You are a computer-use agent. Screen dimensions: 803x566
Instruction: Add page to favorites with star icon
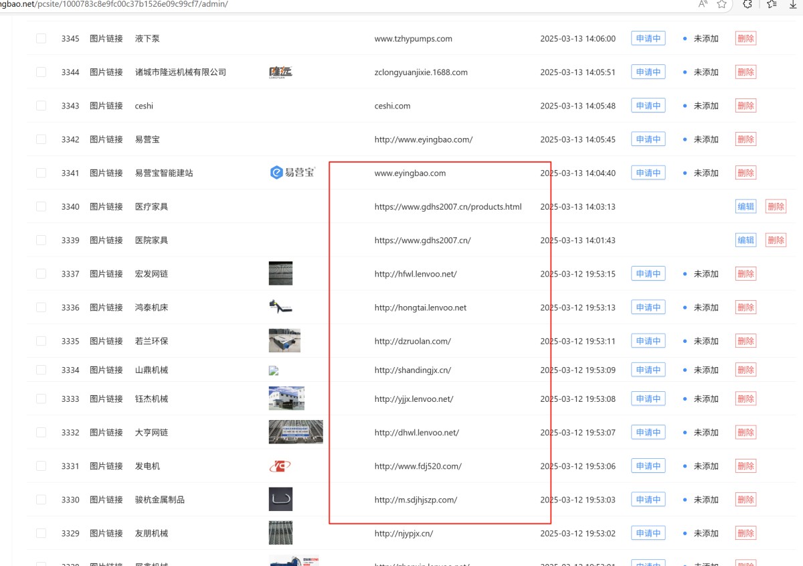[722, 4]
